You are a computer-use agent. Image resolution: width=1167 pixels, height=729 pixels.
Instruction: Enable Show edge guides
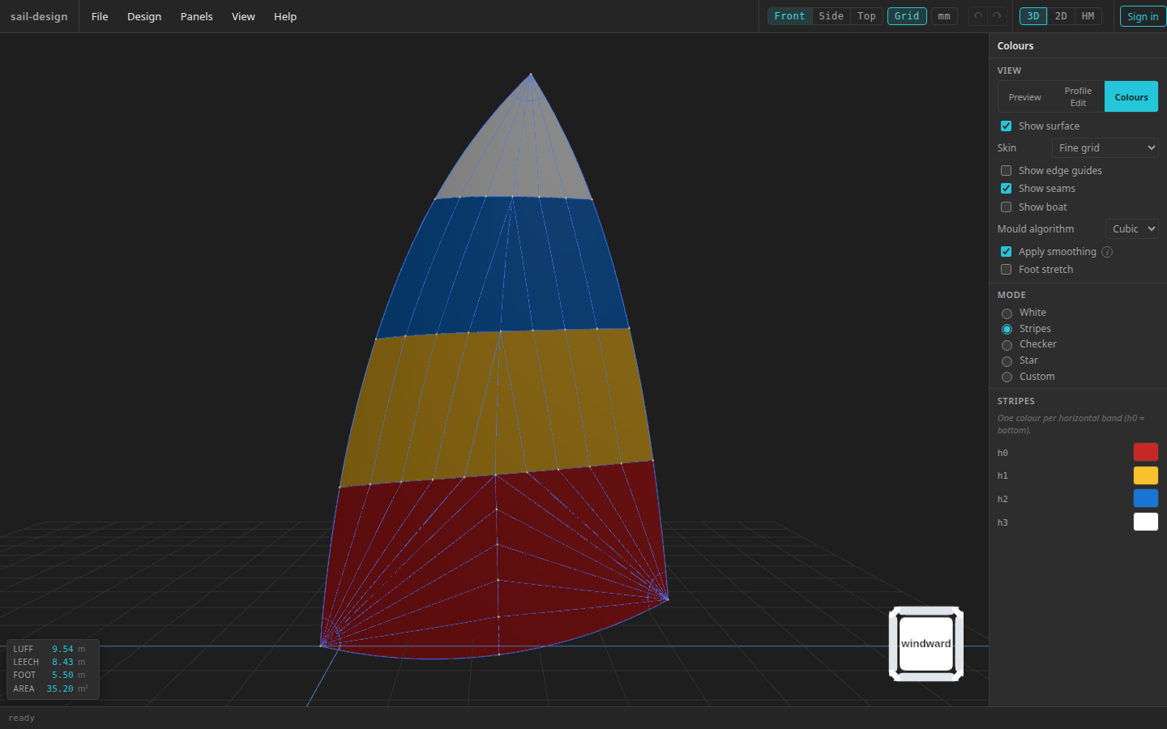[1006, 171]
